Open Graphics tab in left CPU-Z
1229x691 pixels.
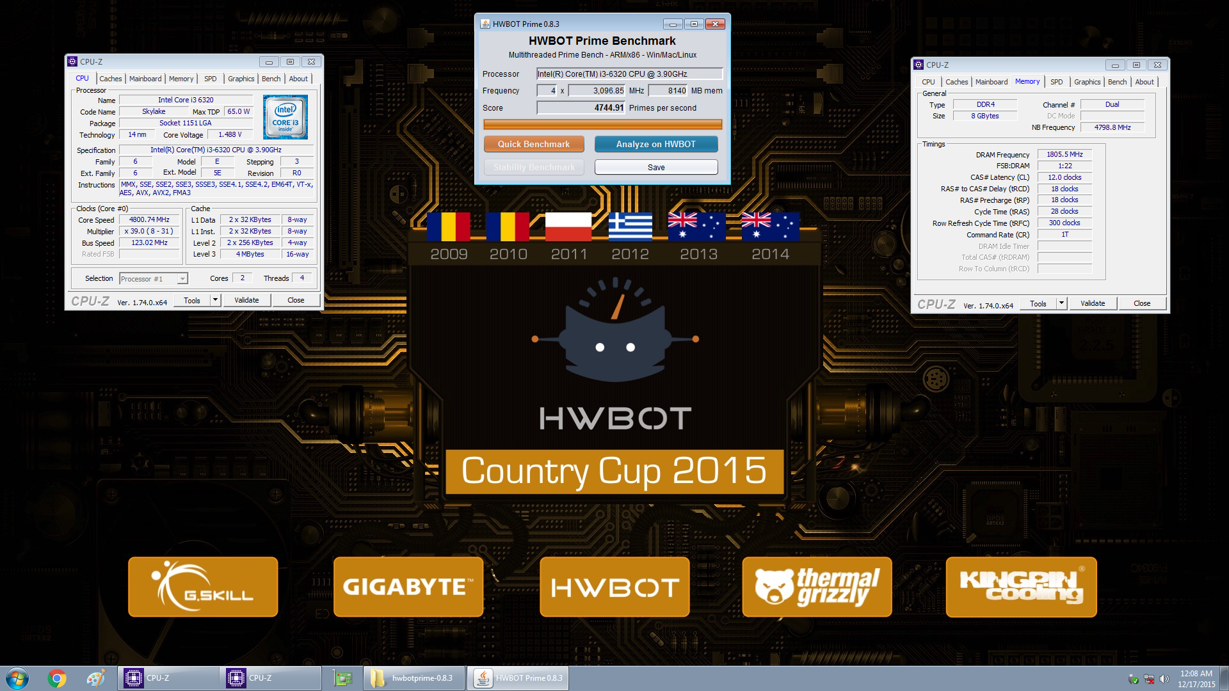tap(241, 79)
